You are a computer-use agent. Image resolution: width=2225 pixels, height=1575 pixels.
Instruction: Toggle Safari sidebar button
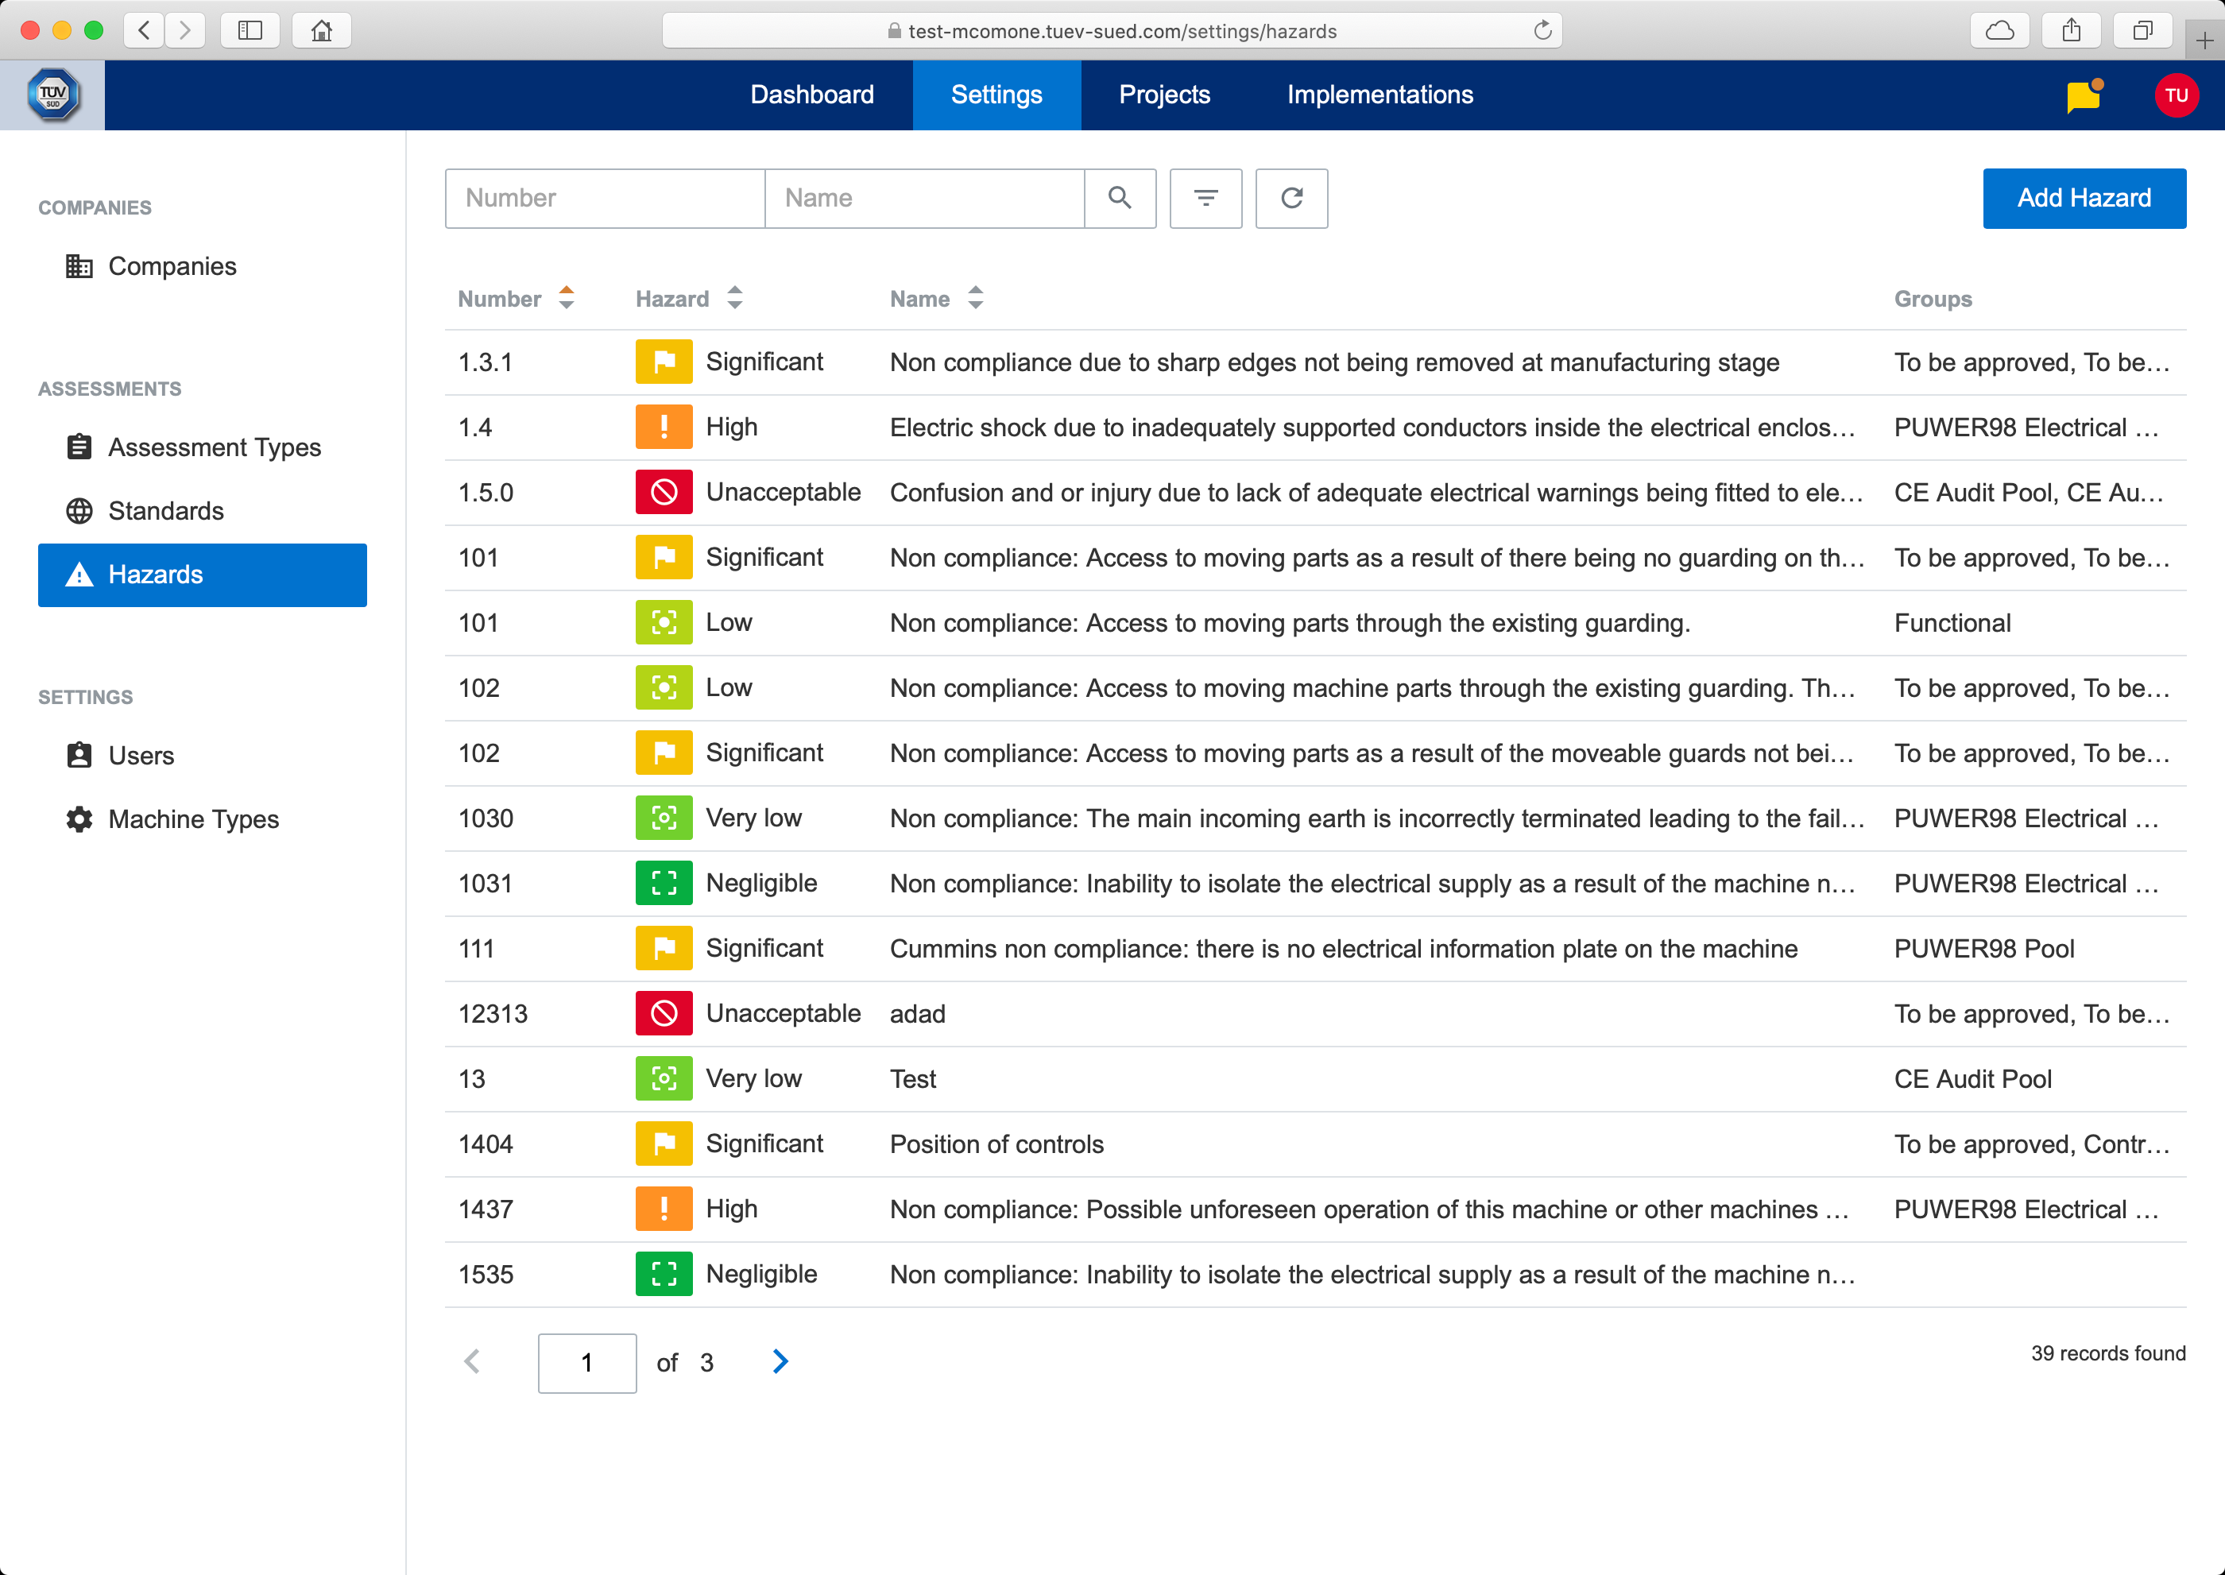click(x=250, y=30)
